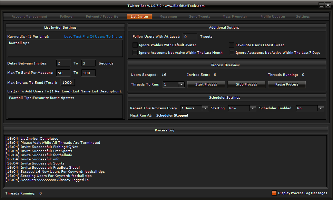Click Stop Process button
333x200 pixels.
[x=246, y=84]
